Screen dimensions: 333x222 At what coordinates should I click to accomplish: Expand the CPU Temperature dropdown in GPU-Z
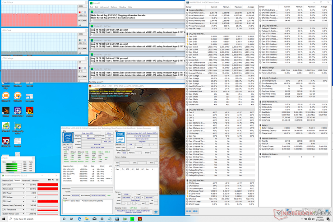coord(23,210)
